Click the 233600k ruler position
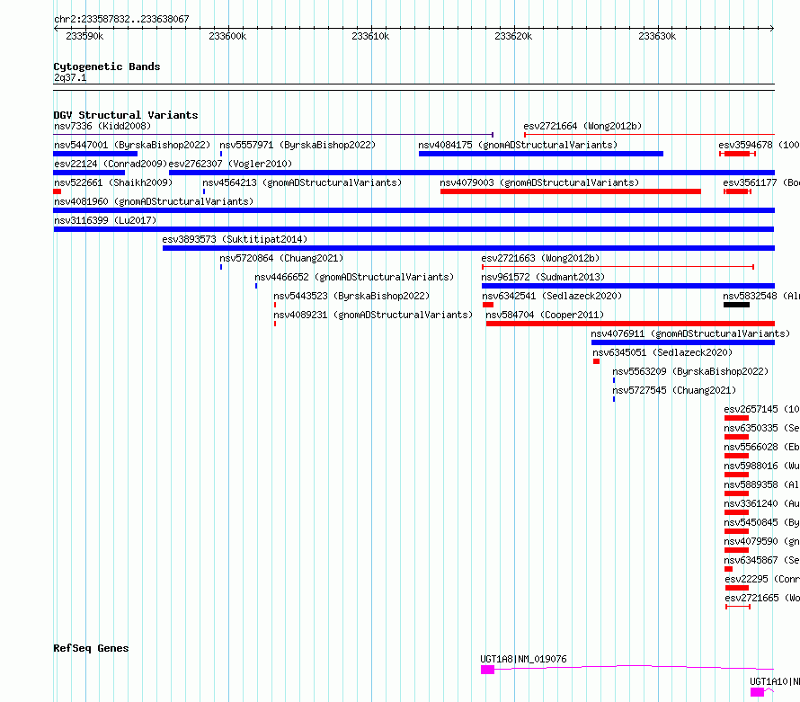 coord(227,36)
